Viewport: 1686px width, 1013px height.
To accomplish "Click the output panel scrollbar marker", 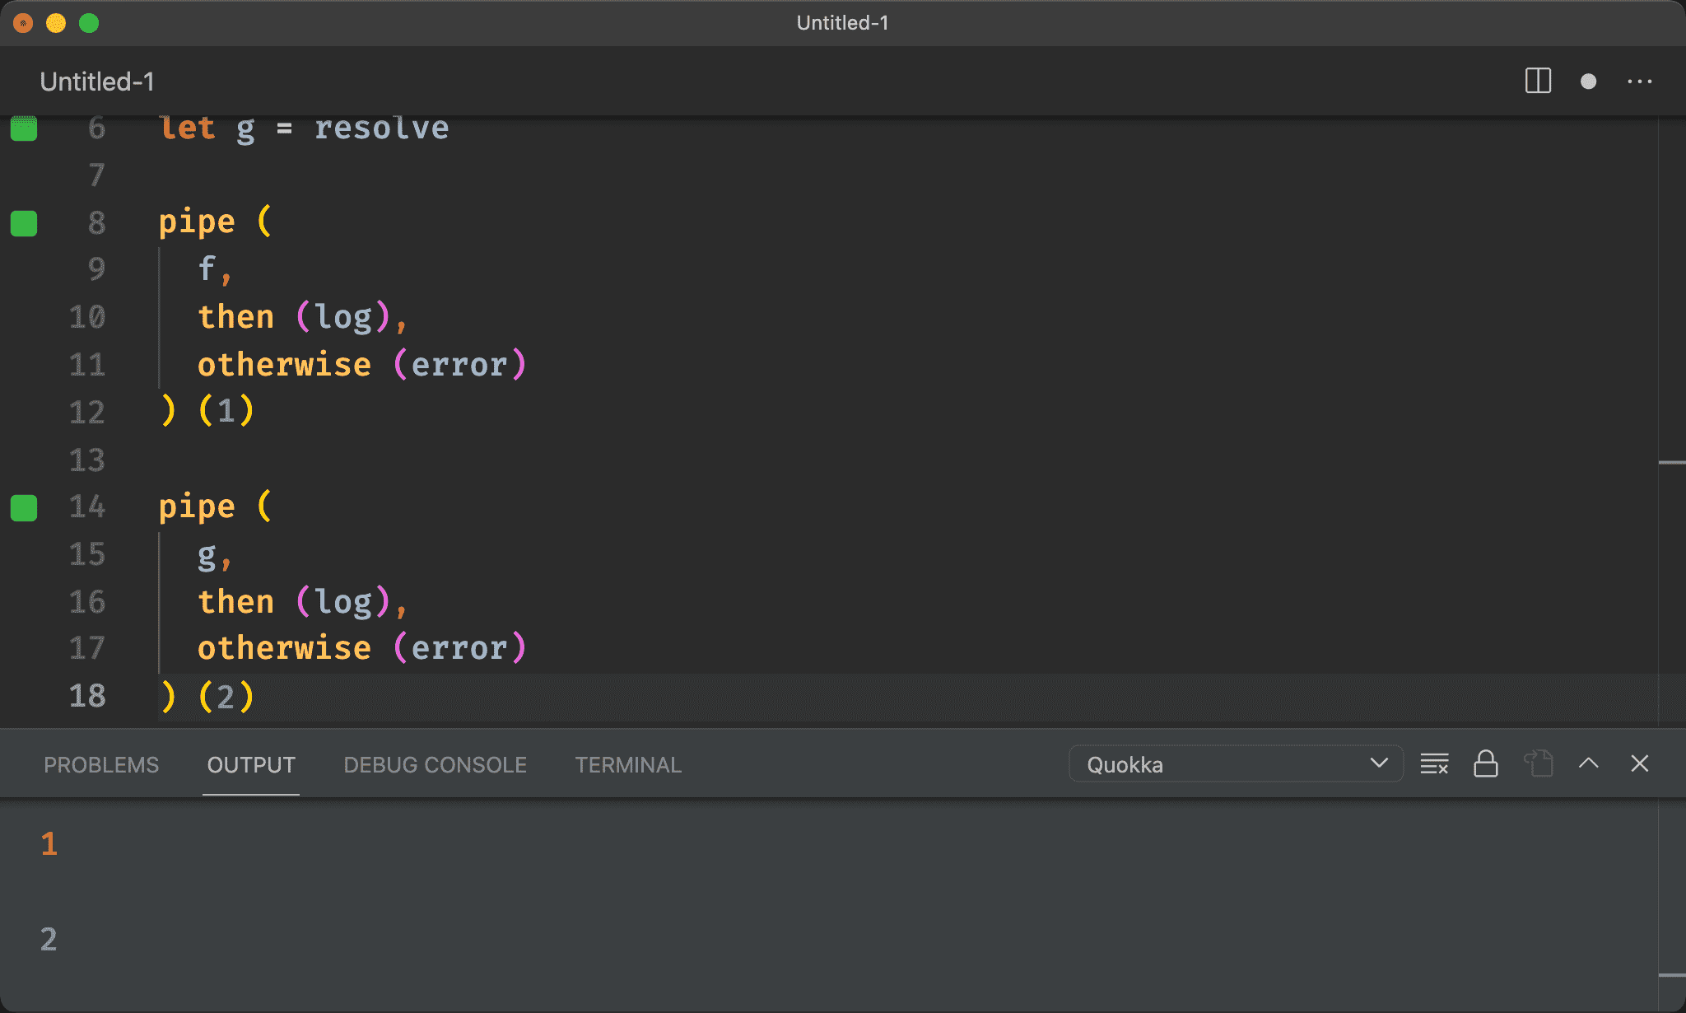I will [1672, 975].
